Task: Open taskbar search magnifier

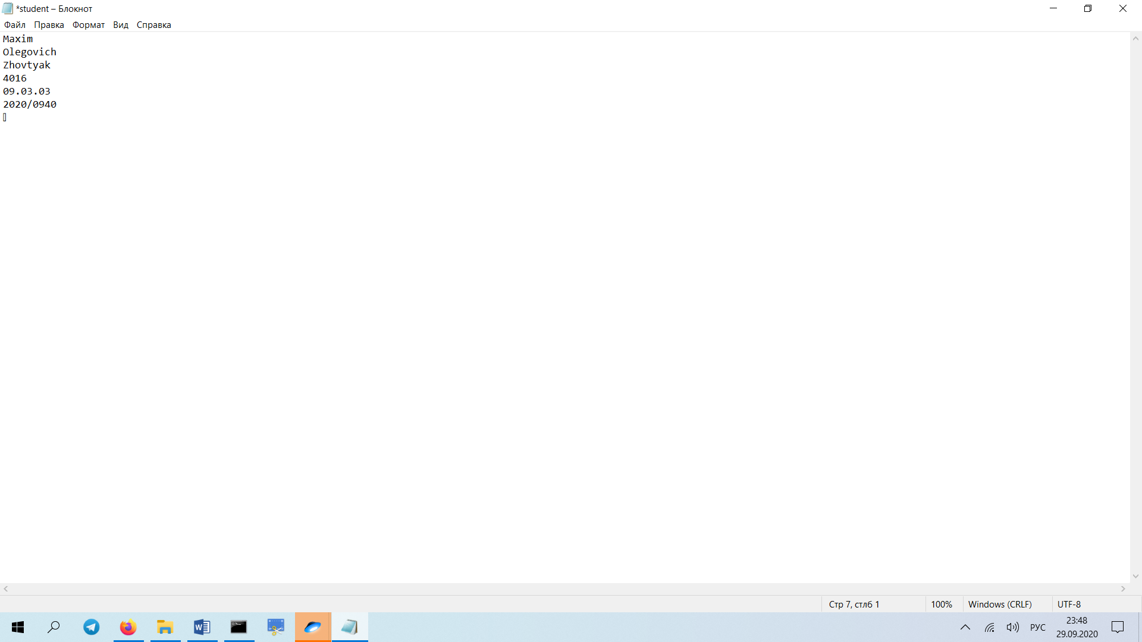Action: (54, 627)
